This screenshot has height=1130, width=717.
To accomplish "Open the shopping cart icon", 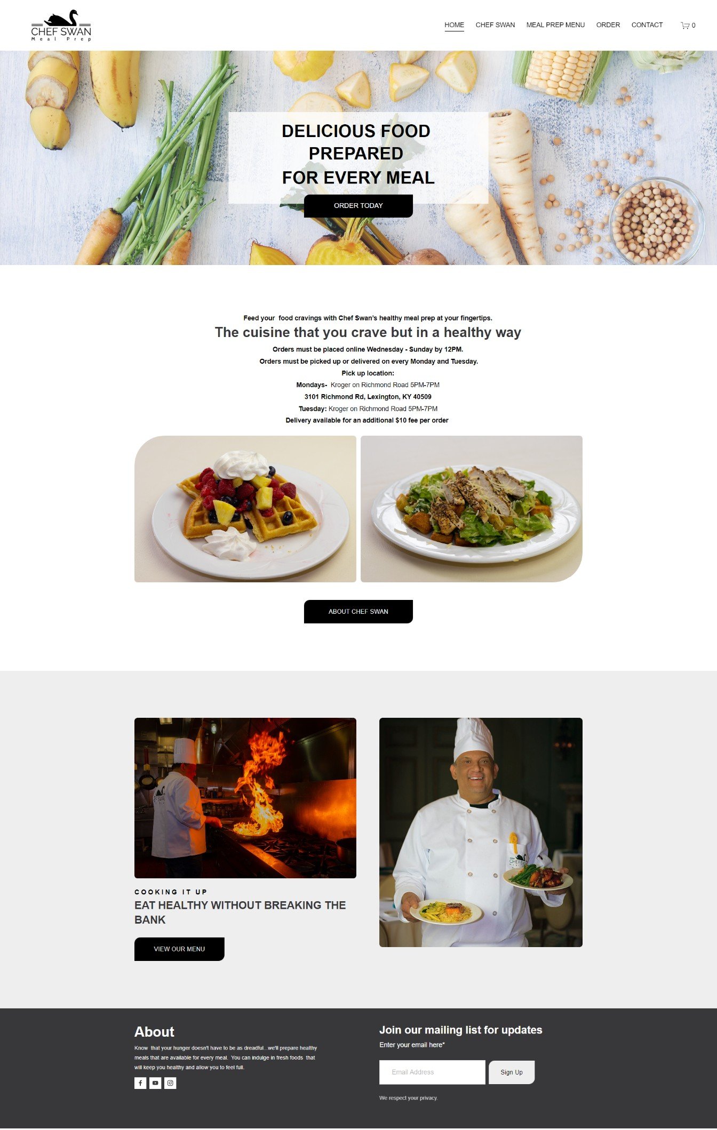I will point(688,25).
